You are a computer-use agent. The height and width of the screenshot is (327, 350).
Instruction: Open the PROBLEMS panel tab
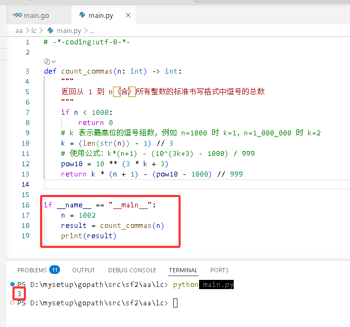tap(32, 270)
